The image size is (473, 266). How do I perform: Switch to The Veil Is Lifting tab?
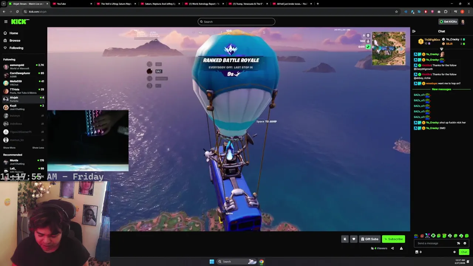(x=116, y=4)
